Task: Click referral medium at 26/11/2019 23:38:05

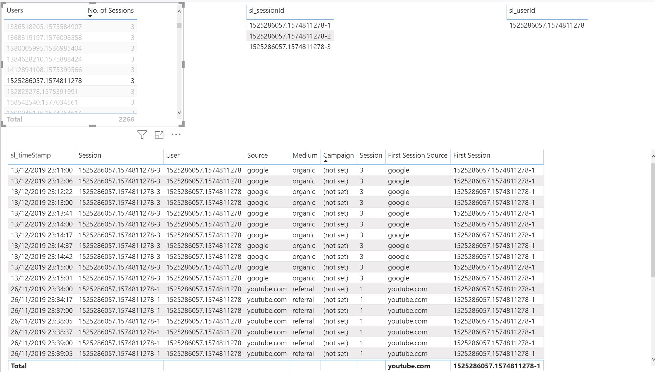Action: click(303, 321)
